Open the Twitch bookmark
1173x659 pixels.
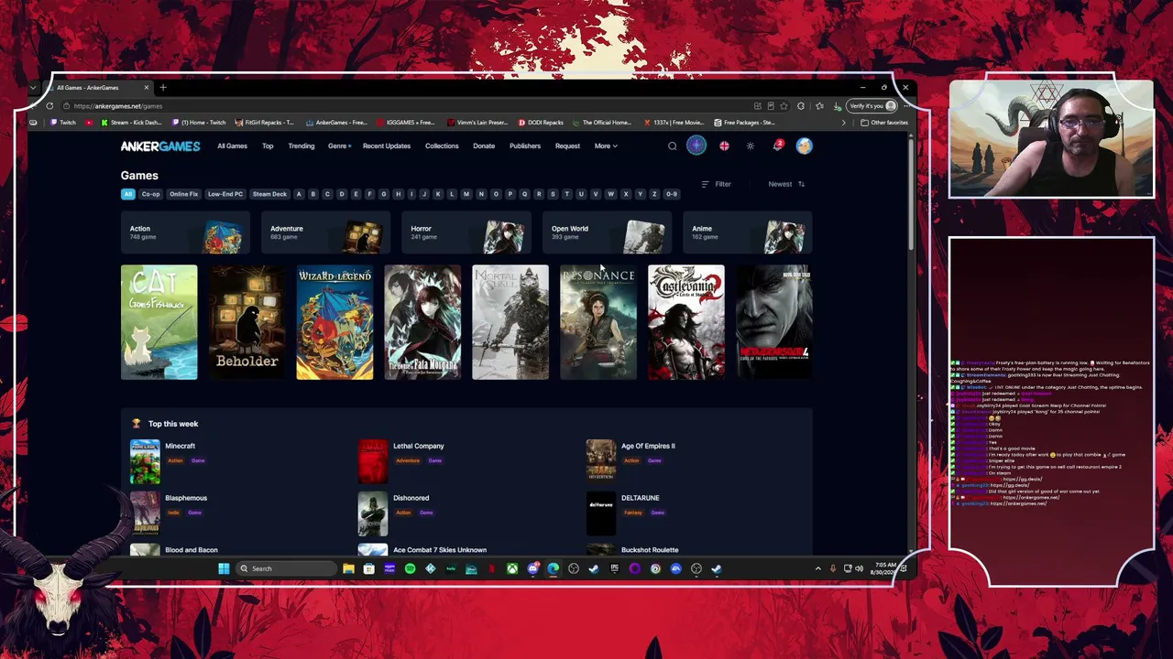click(x=63, y=123)
